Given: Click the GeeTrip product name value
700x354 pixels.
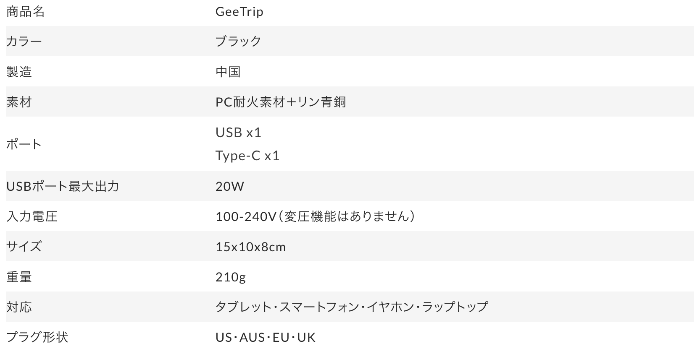Looking at the screenshot, I should point(239,11).
